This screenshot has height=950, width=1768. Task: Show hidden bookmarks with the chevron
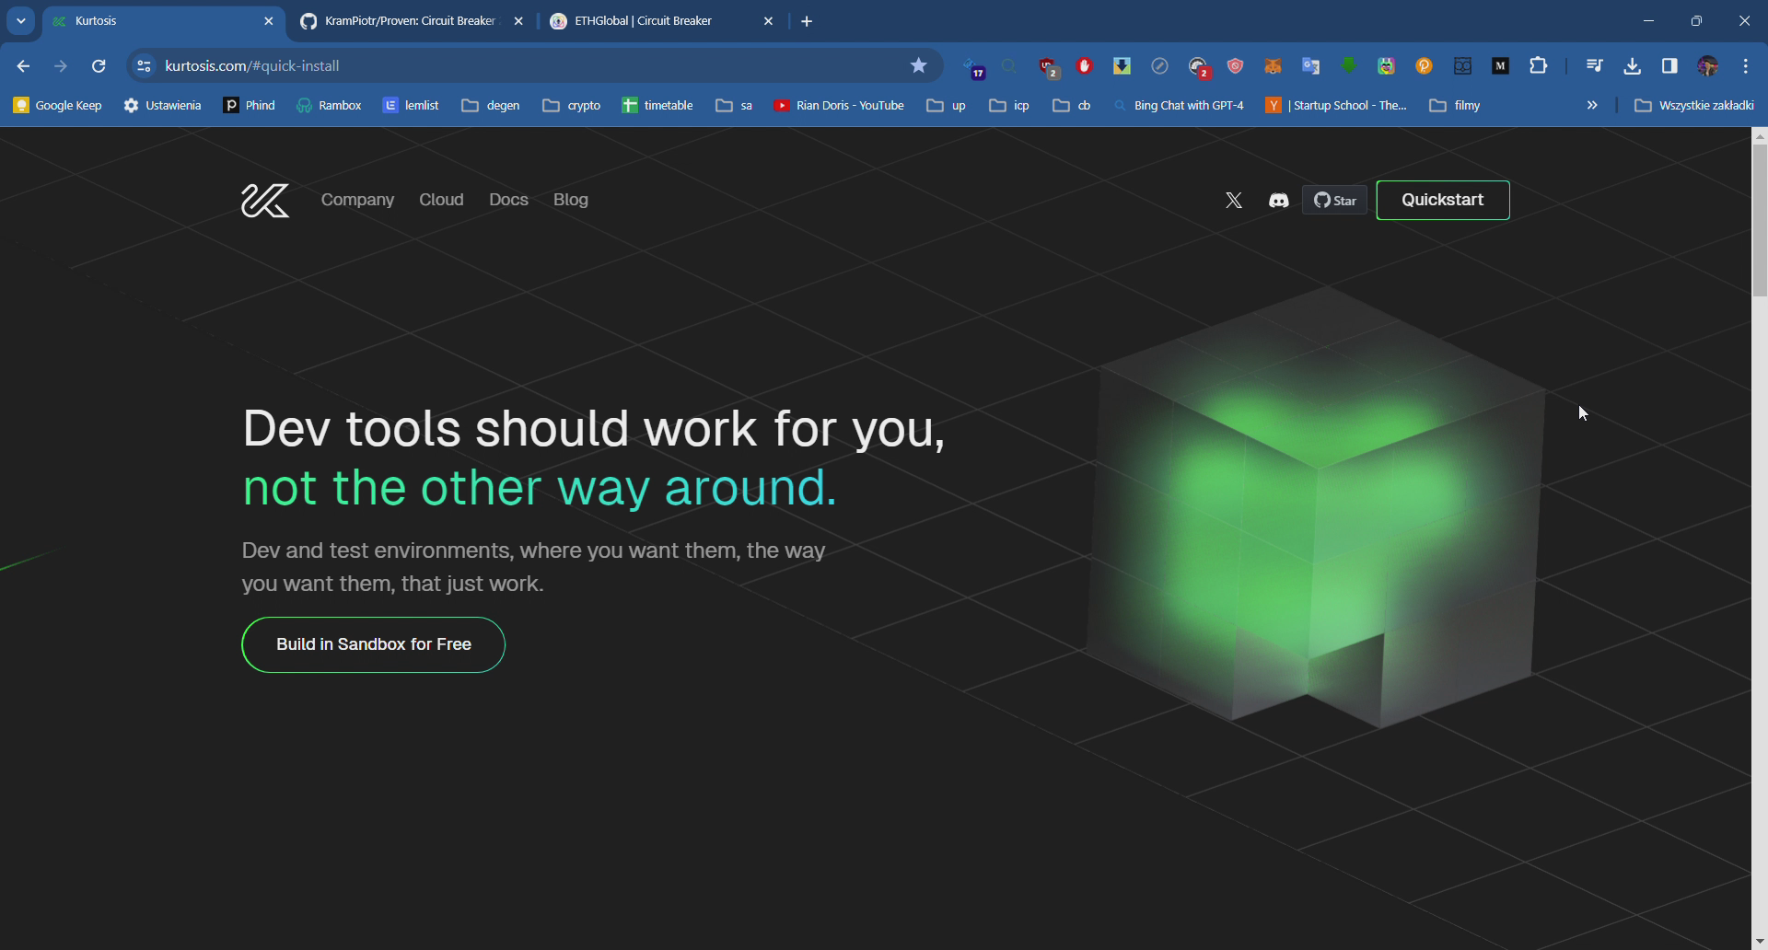pos(1592,106)
